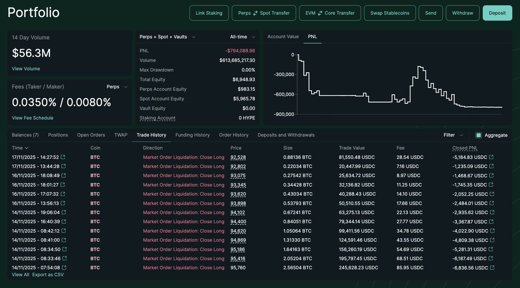Click the $56.3M 14 day volume value
Viewport: 520px width, 288px height.
(x=31, y=53)
